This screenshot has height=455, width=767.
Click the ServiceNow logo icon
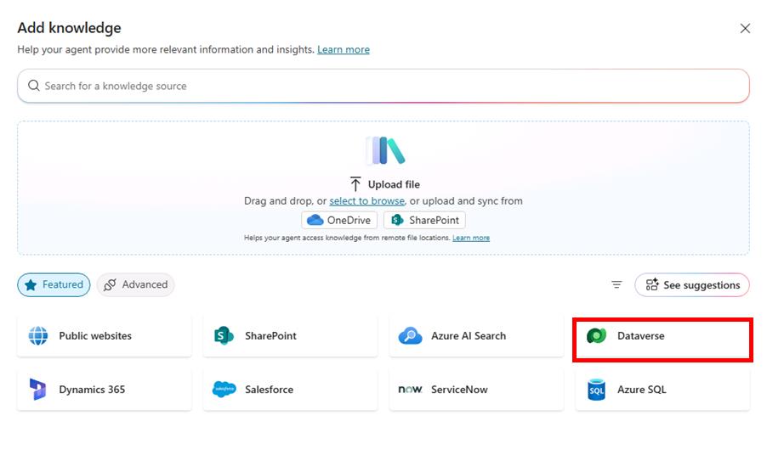pos(410,390)
